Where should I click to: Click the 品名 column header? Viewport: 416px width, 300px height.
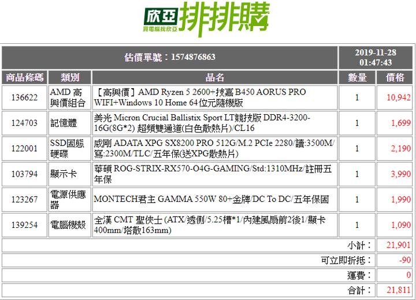pos(214,77)
